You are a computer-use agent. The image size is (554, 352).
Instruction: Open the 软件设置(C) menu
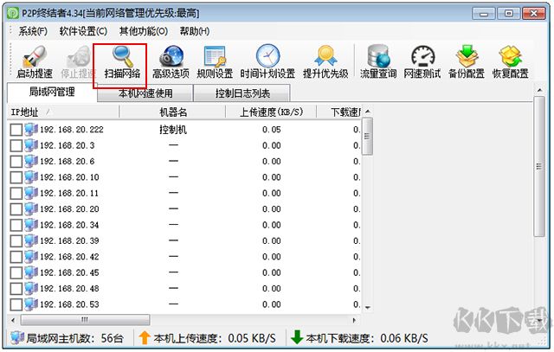83,31
